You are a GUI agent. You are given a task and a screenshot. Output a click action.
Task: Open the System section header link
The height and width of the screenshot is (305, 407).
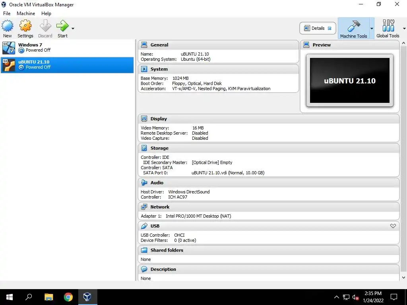click(x=159, y=69)
